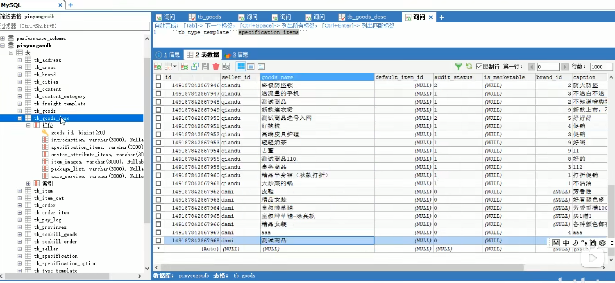
Task: Check the row checkbox for 好抱枕
Action: tap(158, 126)
